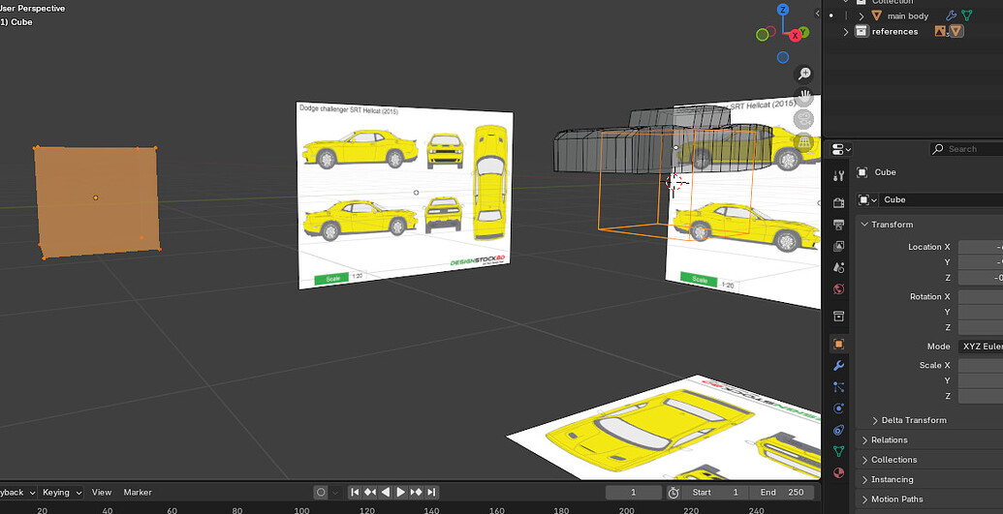1003x514 pixels.
Task: Click the properties Search field
Action: click(x=966, y=149)
